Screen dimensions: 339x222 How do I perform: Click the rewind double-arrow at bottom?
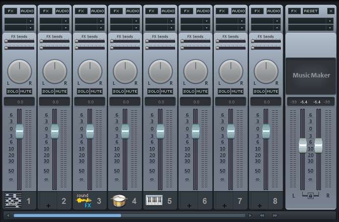262,216
